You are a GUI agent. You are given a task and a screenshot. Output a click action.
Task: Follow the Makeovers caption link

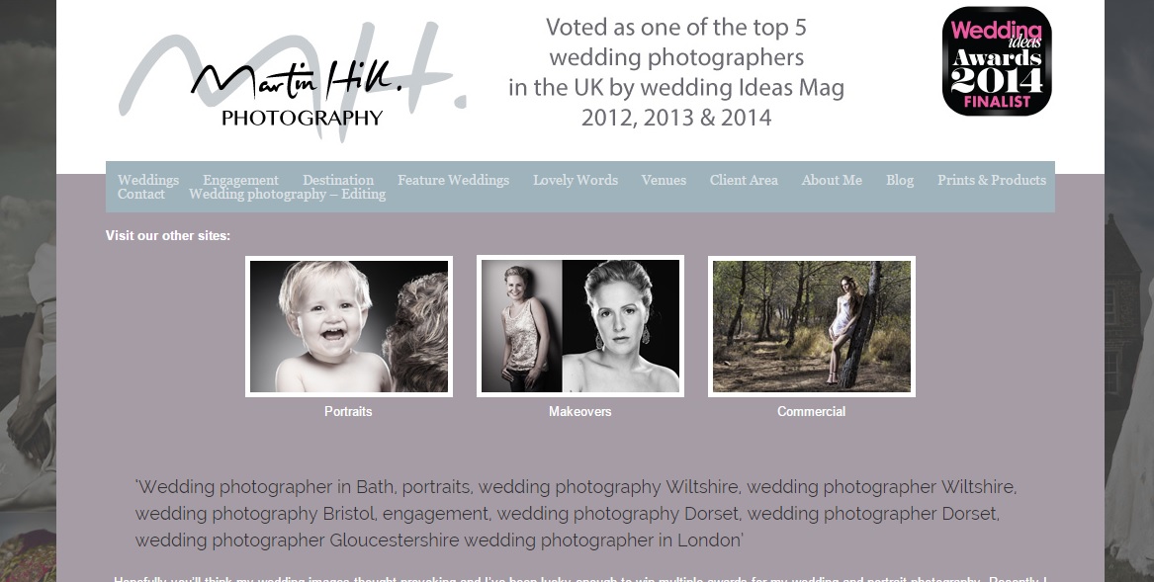click(579, 411)
